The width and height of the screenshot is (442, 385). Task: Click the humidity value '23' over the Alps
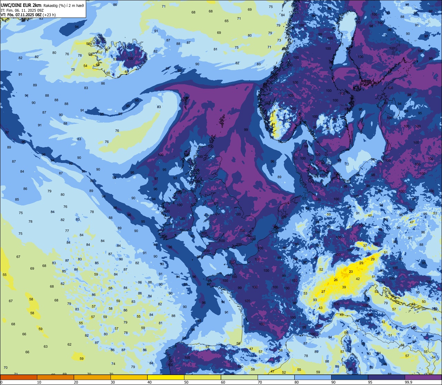(351, 272)
